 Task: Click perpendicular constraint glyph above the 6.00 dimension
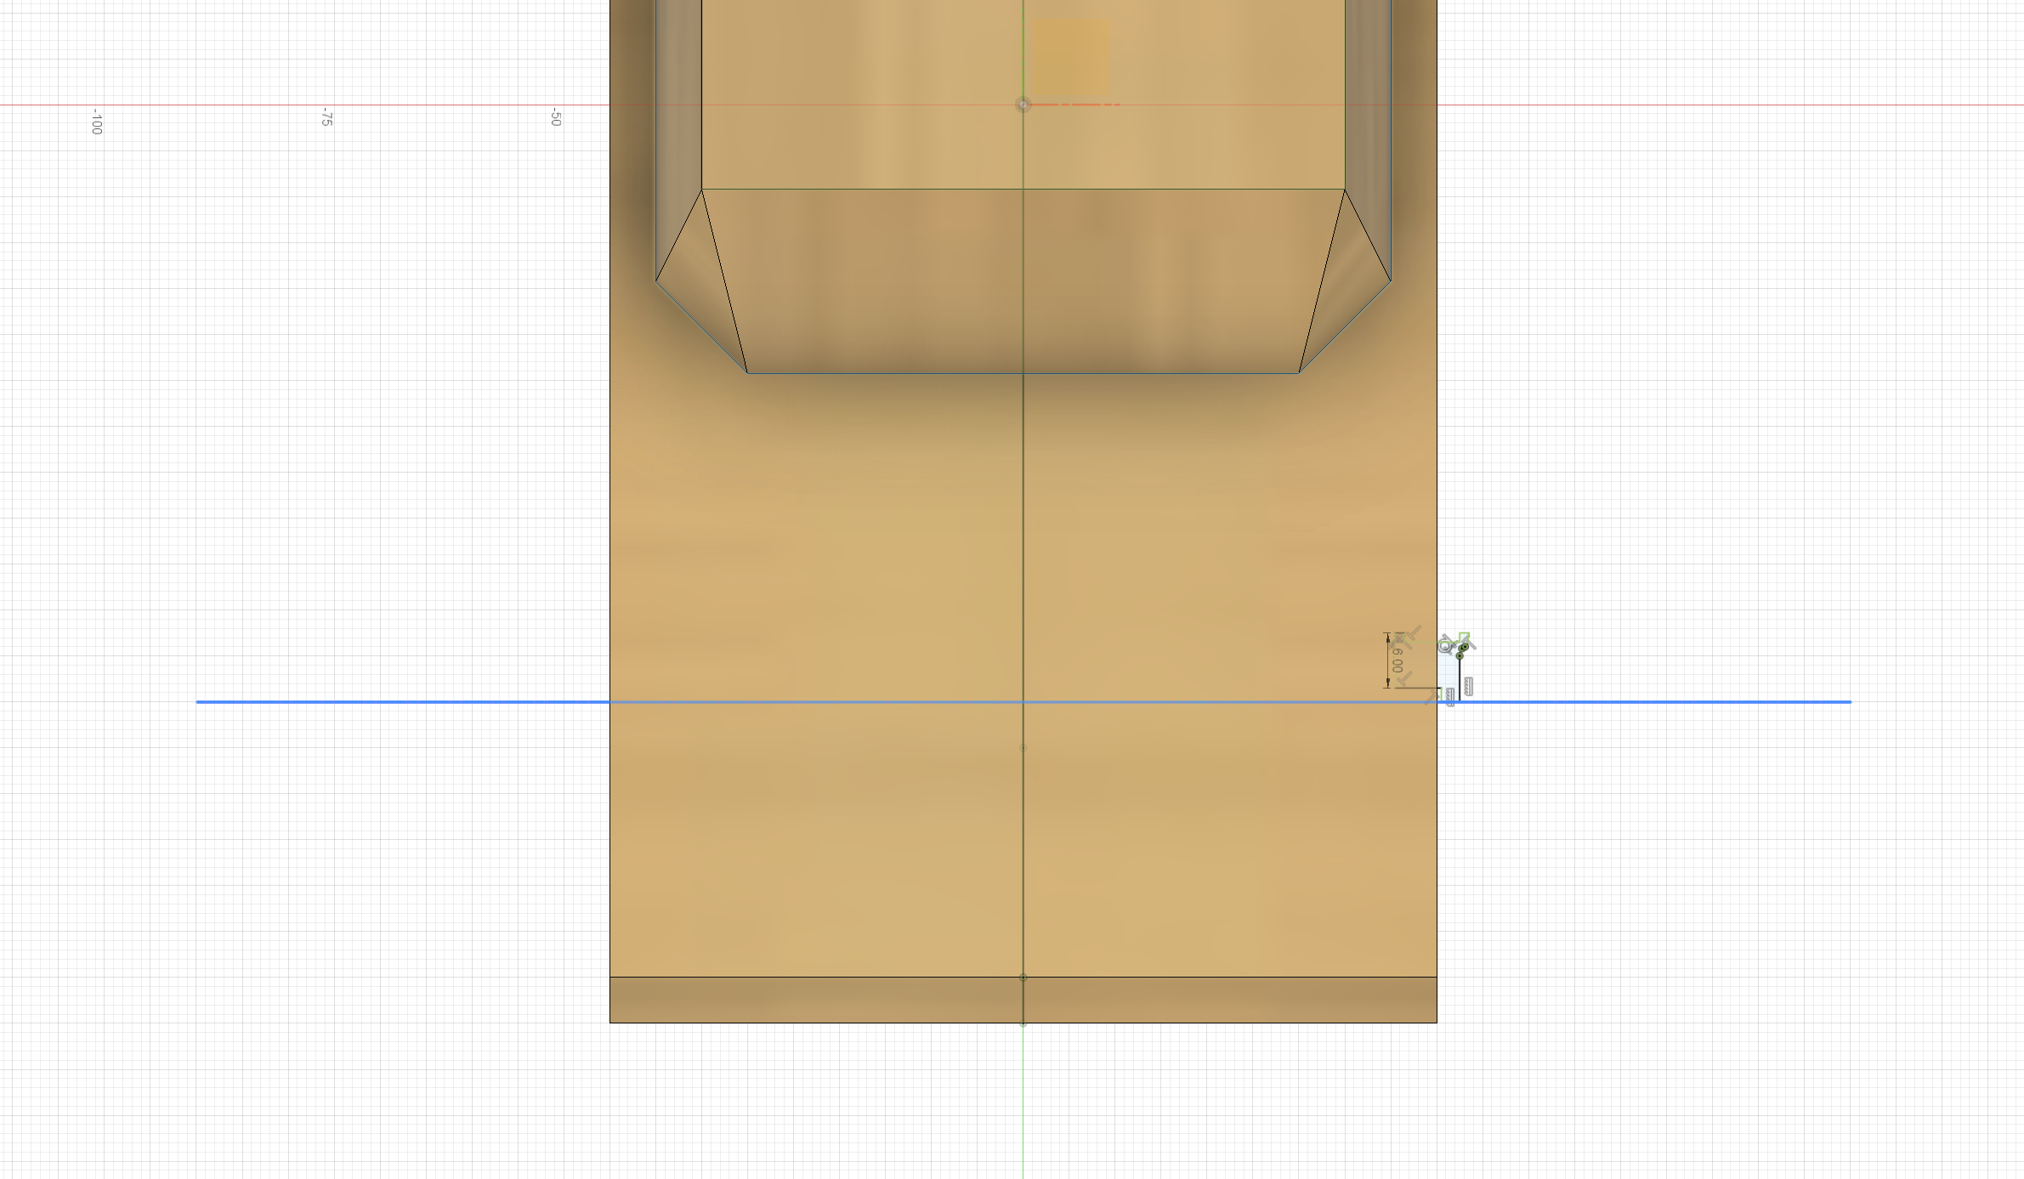click(x=1415, y=632)
